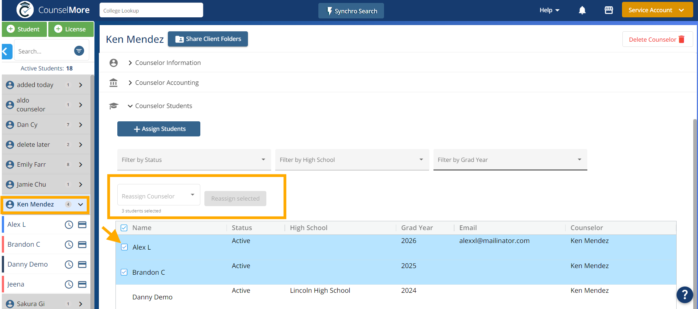
Task: Open Danny Demo time clock icon
Action: (x=69, y=264)
